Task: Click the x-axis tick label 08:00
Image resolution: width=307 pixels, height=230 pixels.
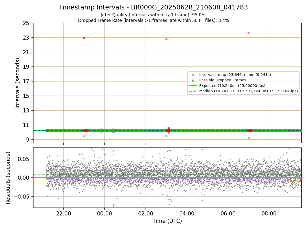Action: 269,213
